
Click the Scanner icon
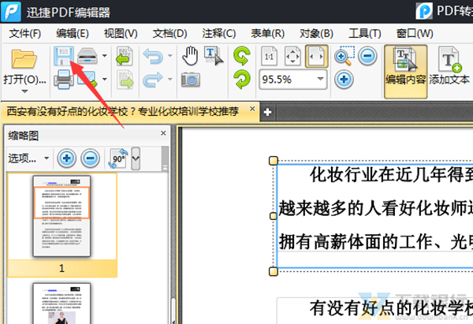pyautogui.click(x=88, y=56)
